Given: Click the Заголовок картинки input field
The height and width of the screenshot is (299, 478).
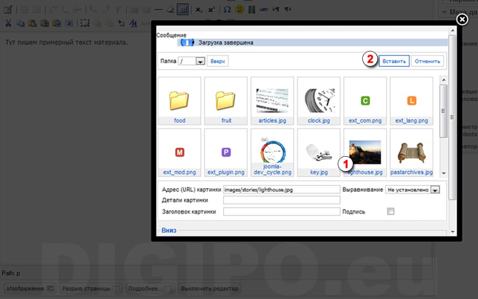Looking at the screenshot, I should pos(282,212).
